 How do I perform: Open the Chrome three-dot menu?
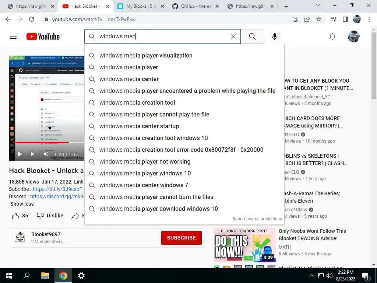[x=369, y=19]
